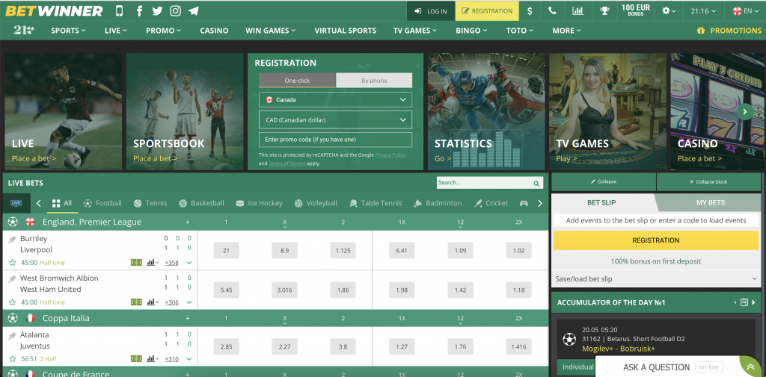Open the Sports menu
This screenshot has height=377, width=766.
coord(68,31)
